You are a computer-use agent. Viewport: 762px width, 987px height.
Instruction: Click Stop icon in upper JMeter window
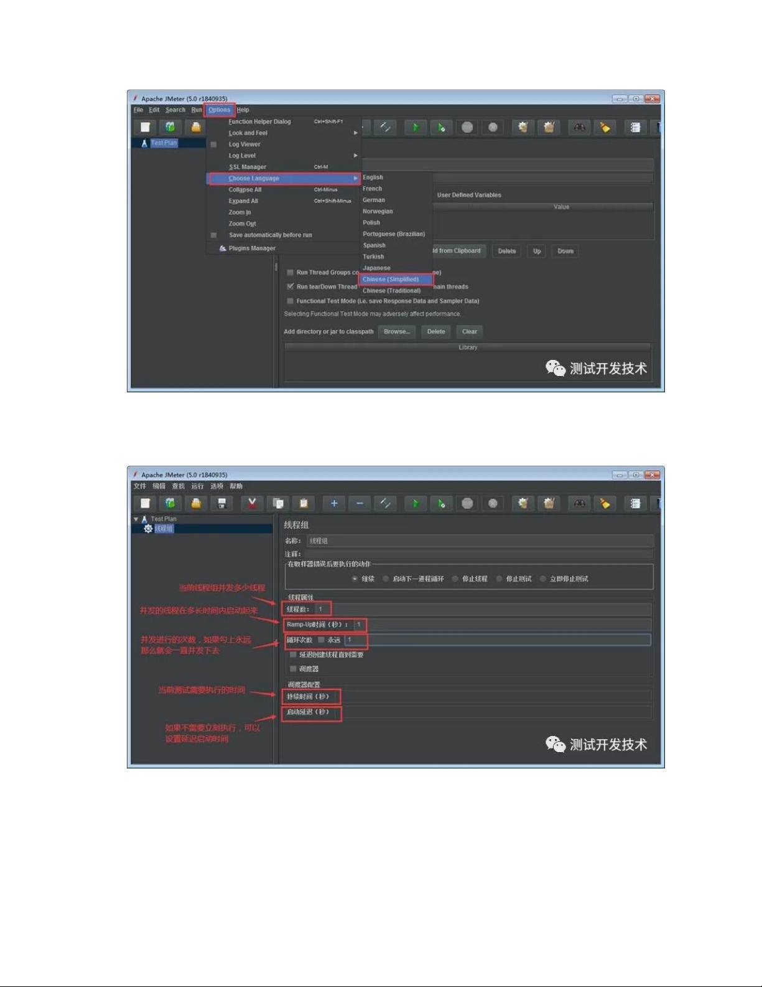(x=467, y=127)
